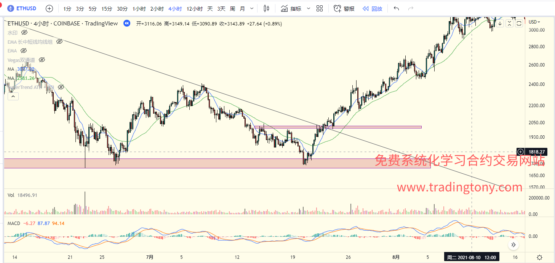Toggle visibility of EMA 长中短线均线组

tap(59, 42)
